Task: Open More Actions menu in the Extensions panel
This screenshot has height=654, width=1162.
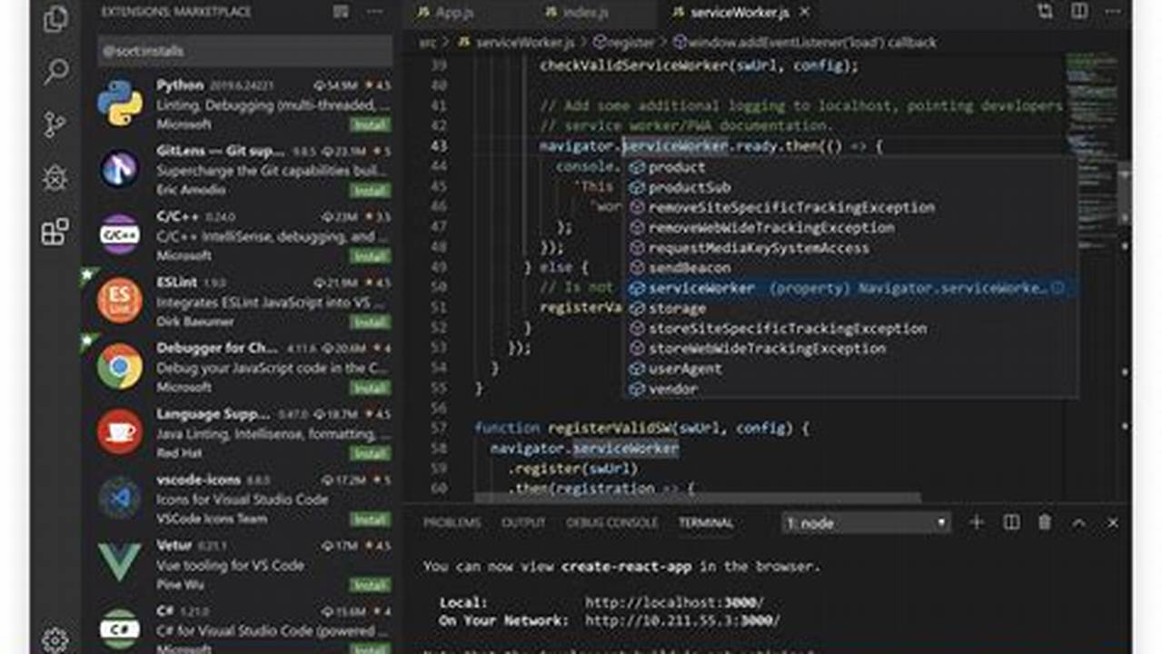Action: (373, 12)
